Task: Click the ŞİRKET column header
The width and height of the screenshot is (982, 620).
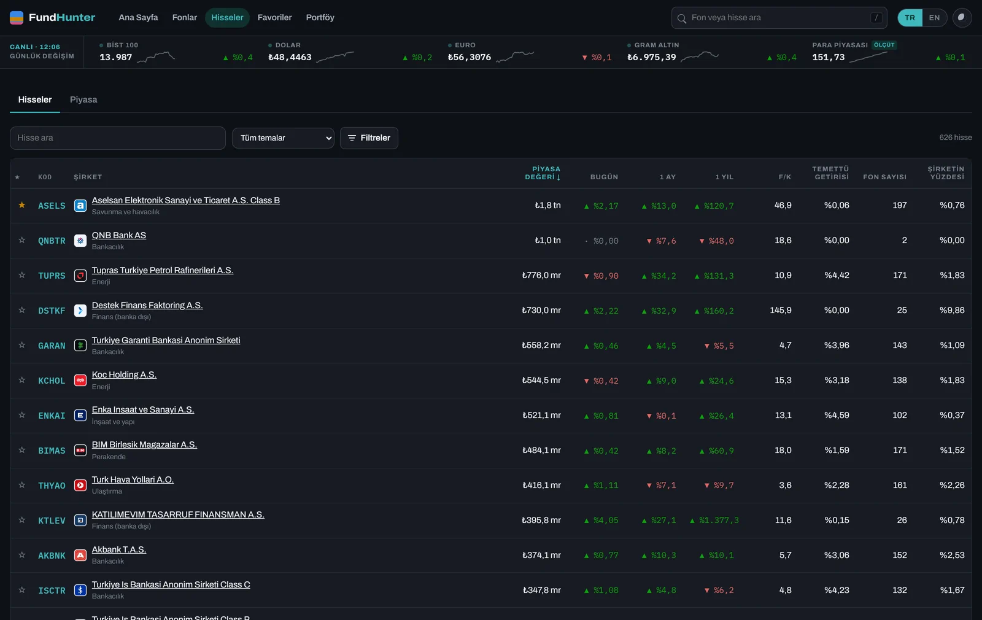Action: (x=88, y=177)
